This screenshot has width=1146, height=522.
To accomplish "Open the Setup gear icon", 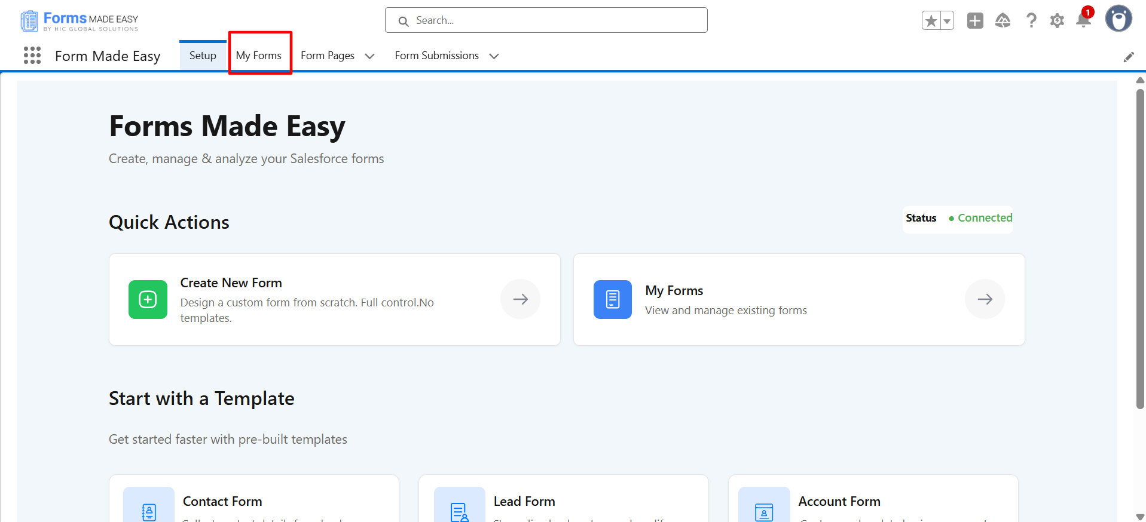I will [1057, 21].
